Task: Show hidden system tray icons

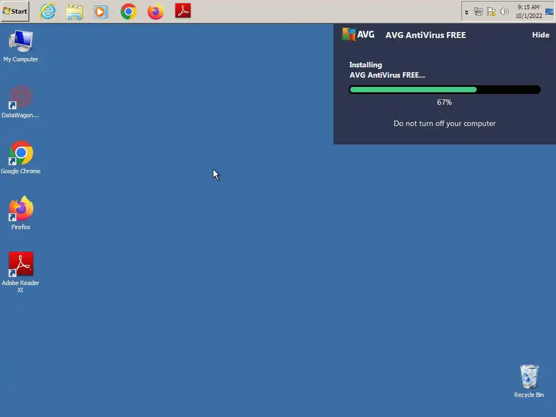Action: [466, 12]
